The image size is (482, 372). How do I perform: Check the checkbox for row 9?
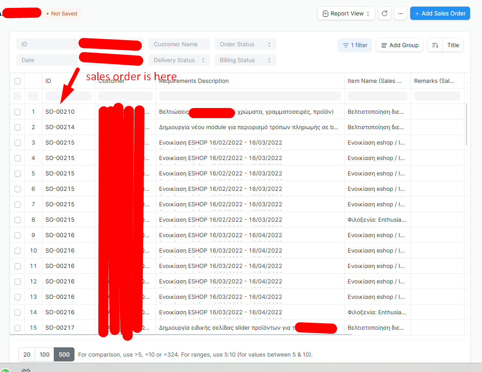point(18,235)
